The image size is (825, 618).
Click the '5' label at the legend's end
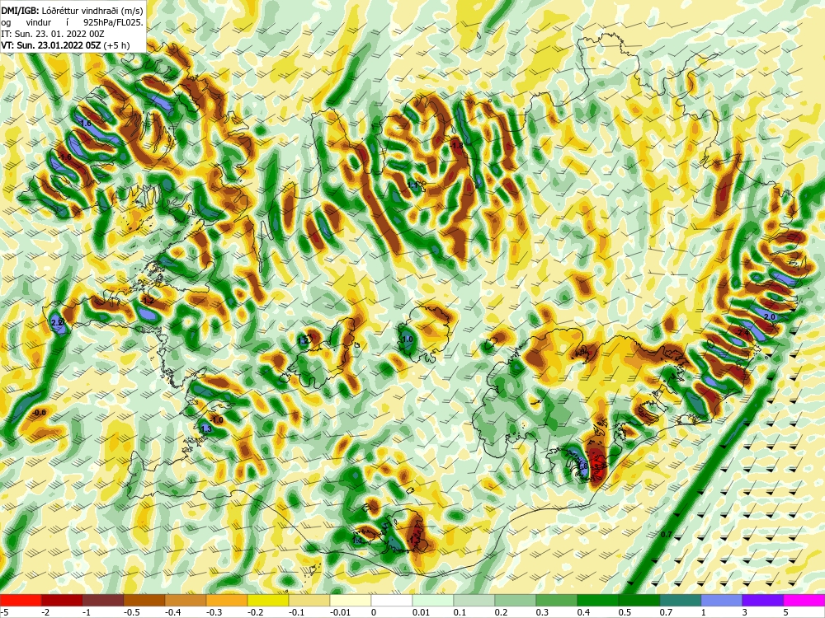pyautogui.click(x=786, y=611)
